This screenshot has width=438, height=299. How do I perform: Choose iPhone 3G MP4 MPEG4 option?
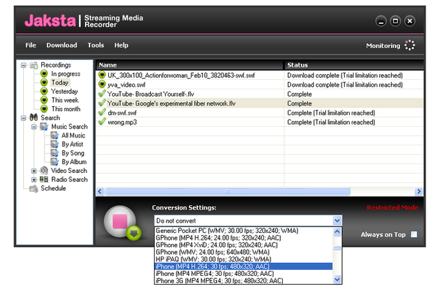point(243,280)
